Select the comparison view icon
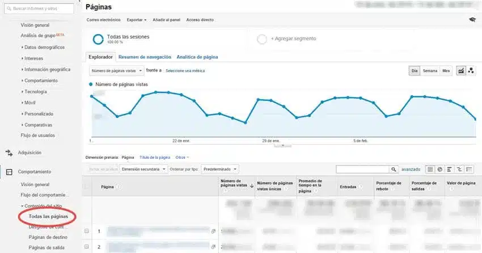 (x=459, y=170)
